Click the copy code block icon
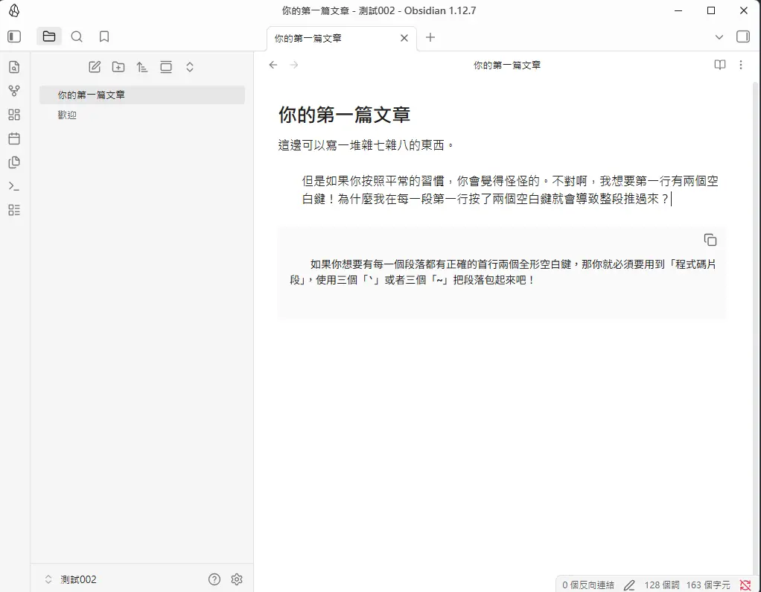Viewport: 761px width, 592px height. point(710,240)
